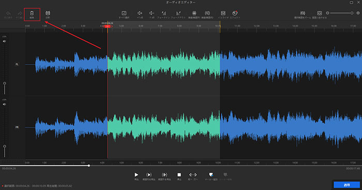Image resolution: width=362 pixels, height=190 pixels.
Task: Click the blue Apply (適用) button
Action: click(x=346, y=185)
